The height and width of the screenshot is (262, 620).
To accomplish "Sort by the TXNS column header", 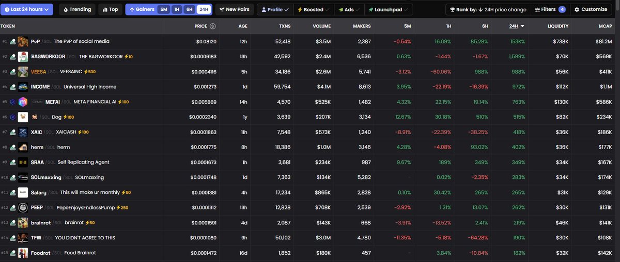I will pos(284,26).
